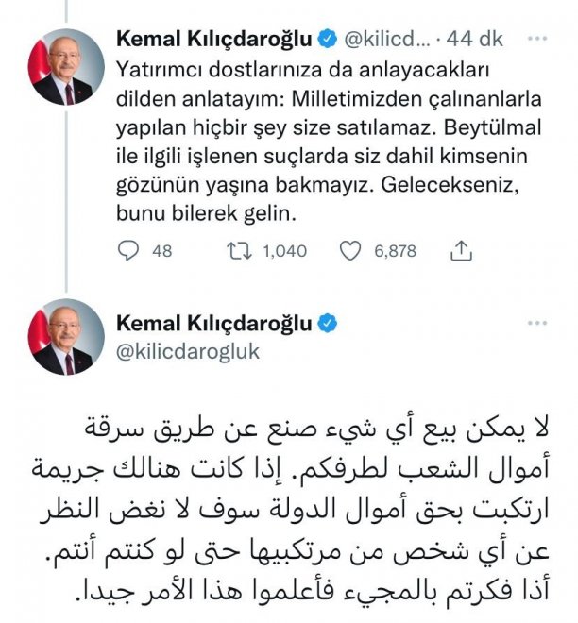Viewport: 578px width, 623px height.
Task: Open the share icon on the first tweet
Action: pyautogui.click(x=462, y=251)
